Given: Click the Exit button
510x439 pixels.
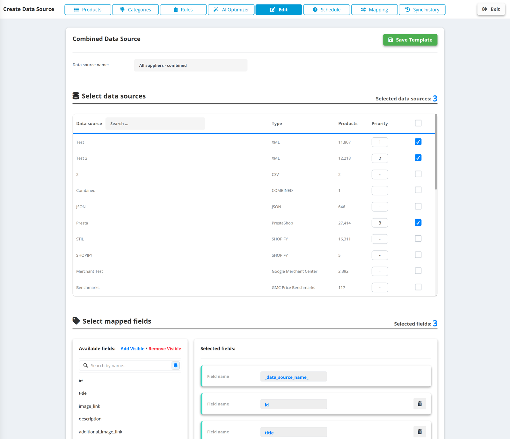Looking at the screenshot, I should point(491,9).
